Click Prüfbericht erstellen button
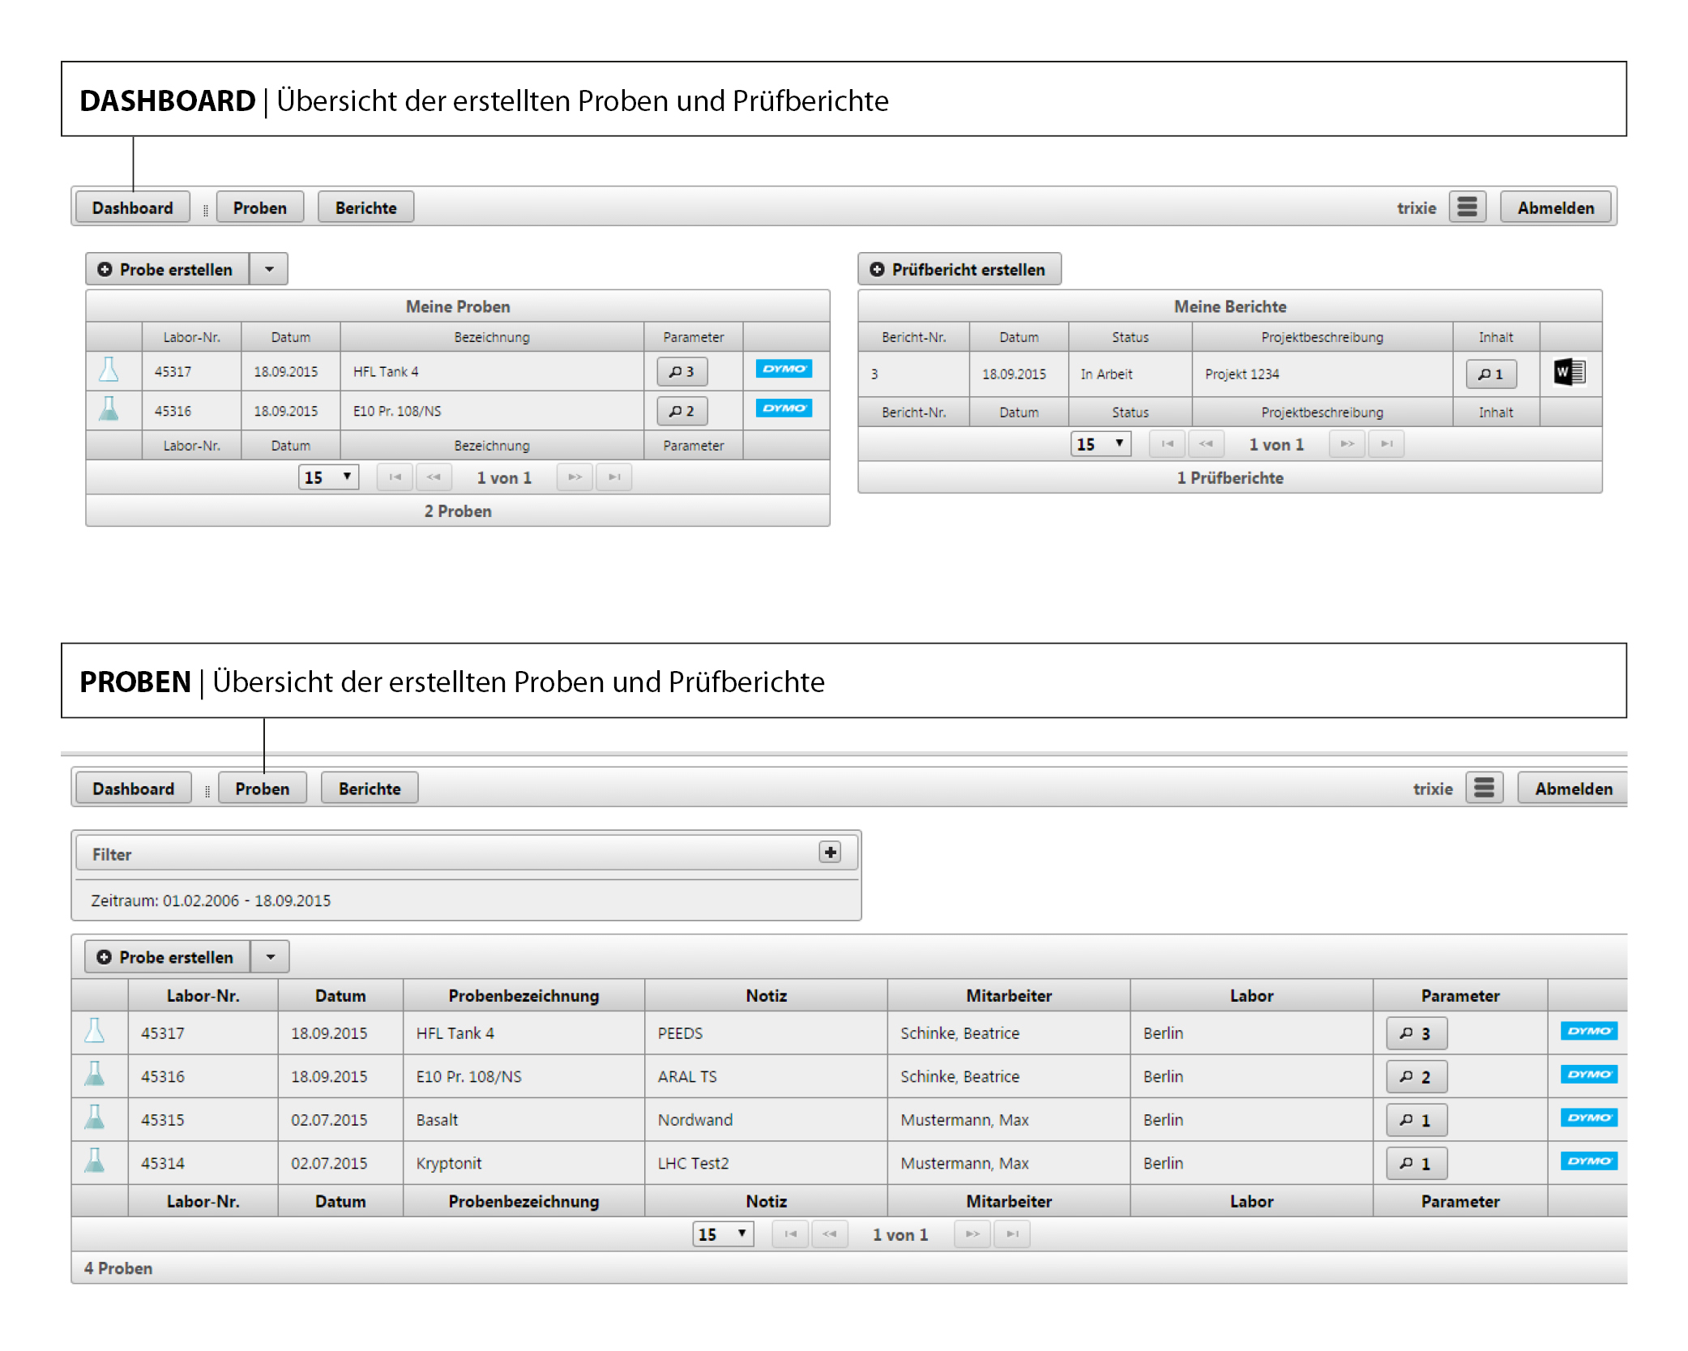Image resolution: width=1688 pixels, height=1351 pixels. (959, 269)
